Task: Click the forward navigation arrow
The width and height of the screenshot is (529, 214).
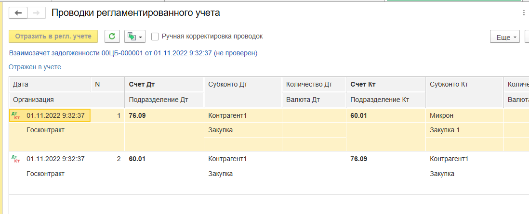Action: (36, 13)
